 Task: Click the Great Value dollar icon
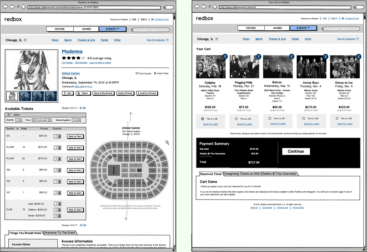[x=155, y=73]
